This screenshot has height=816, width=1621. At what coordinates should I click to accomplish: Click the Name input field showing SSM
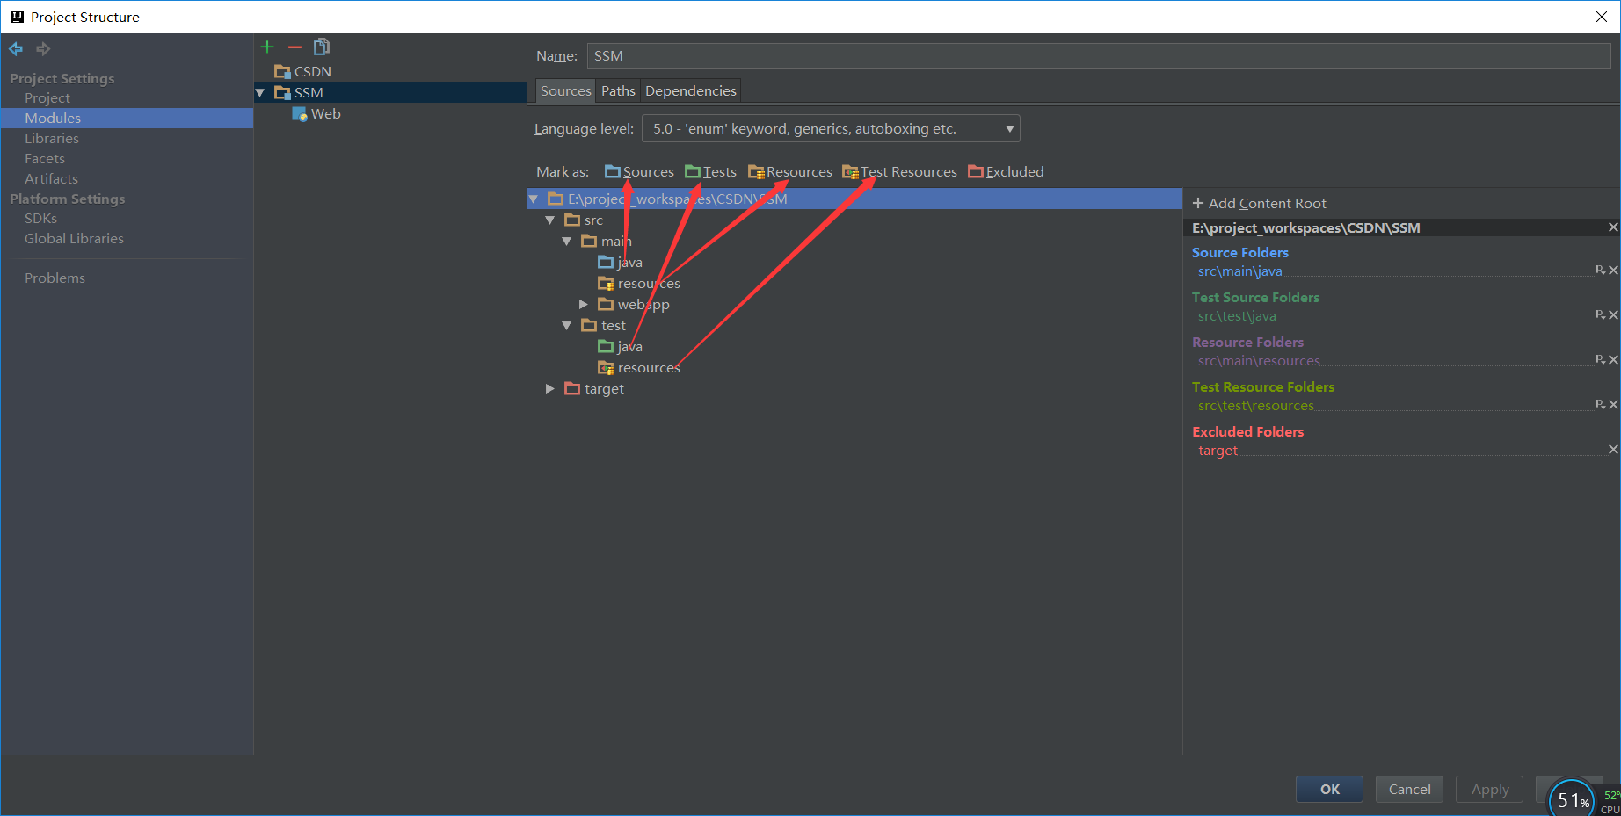[x=879, y=55]
